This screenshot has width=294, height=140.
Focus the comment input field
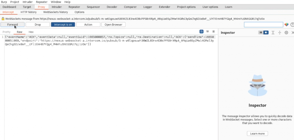click(264, 25)
